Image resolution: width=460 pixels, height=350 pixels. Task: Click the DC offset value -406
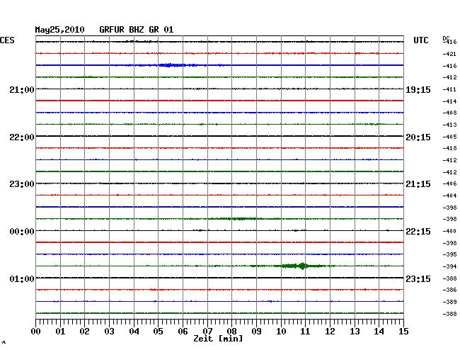pyautogui.click(x=449, y=184)
